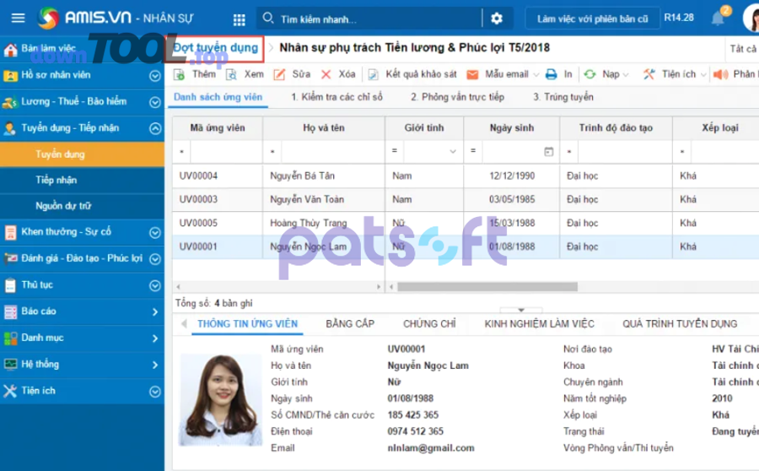Collapse the detail panel arrow below grid
The height and width of the screenshot is (471, 759).
click(521, 310)
